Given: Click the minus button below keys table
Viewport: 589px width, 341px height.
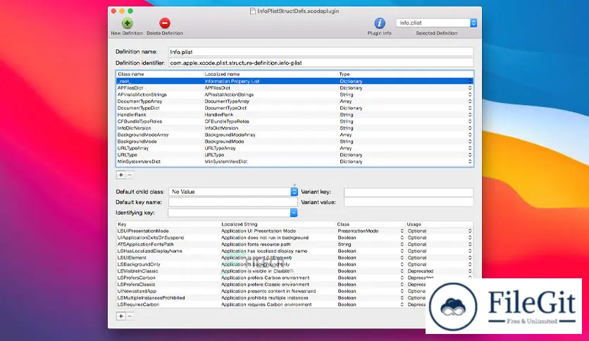Looking at the screenshot, I should [x=130, y=316].
